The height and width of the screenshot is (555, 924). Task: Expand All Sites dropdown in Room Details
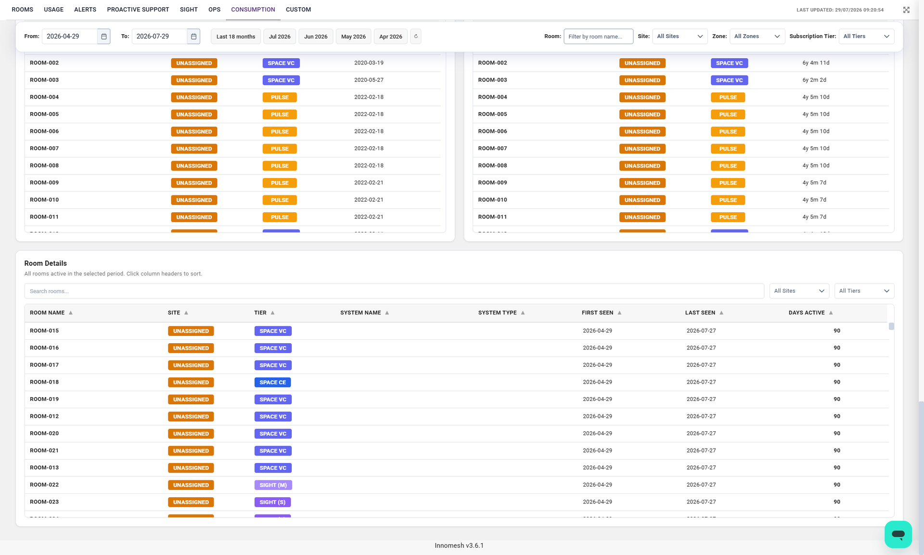(799, 291)
